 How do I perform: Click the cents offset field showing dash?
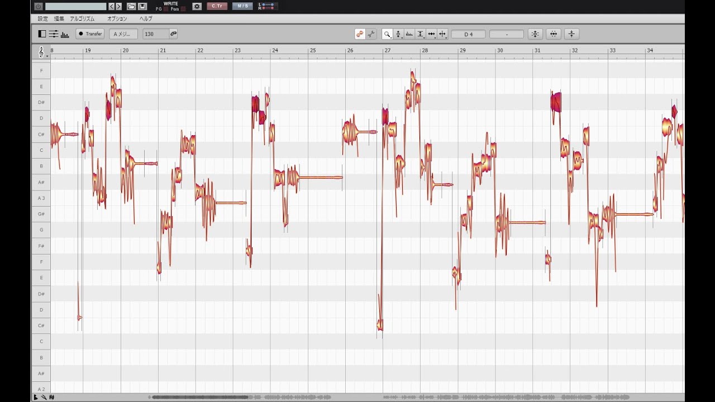tap(507, 34)
